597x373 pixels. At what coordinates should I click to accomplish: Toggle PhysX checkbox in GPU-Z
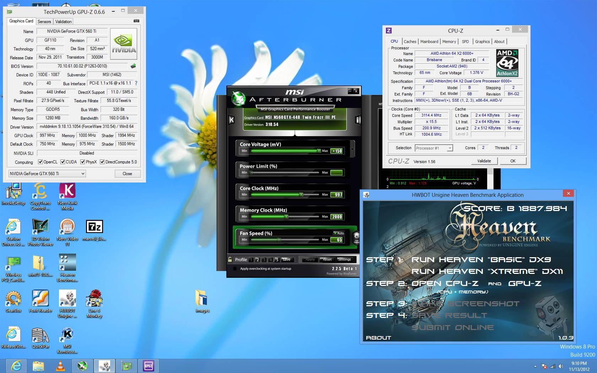(83, 162)
